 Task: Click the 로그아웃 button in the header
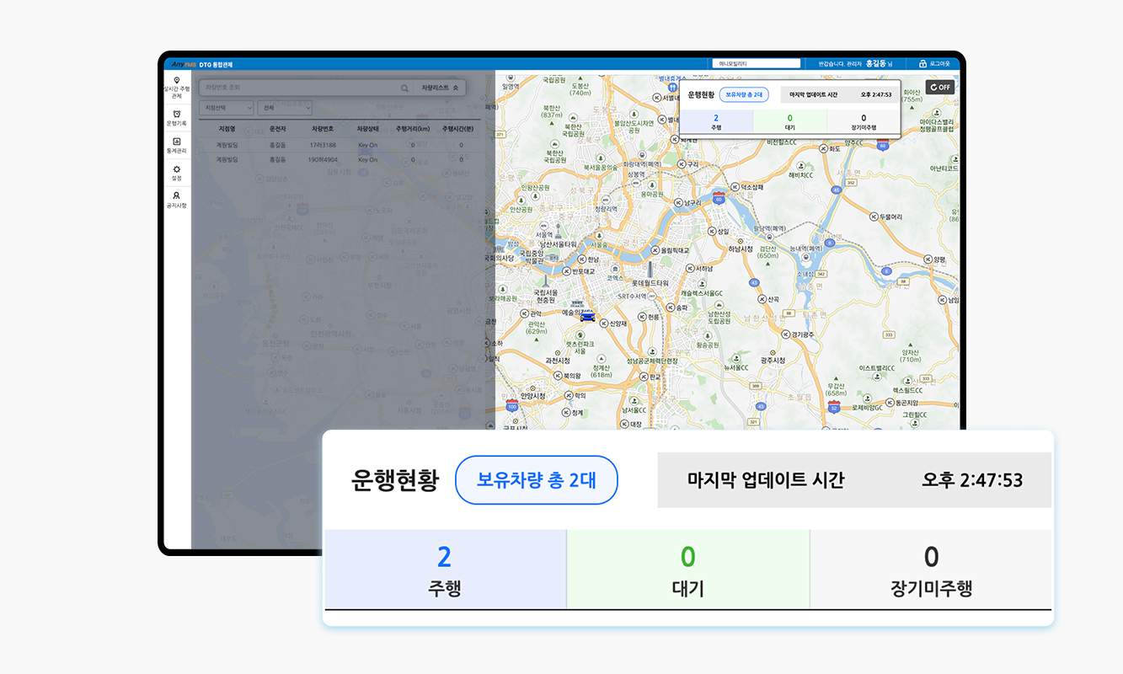pos(934,64)
